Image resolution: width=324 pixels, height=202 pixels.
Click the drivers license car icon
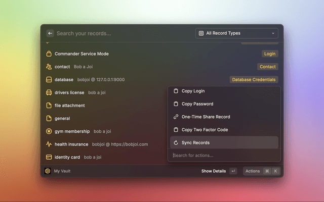pyautogui.click(x=49, y=92)
